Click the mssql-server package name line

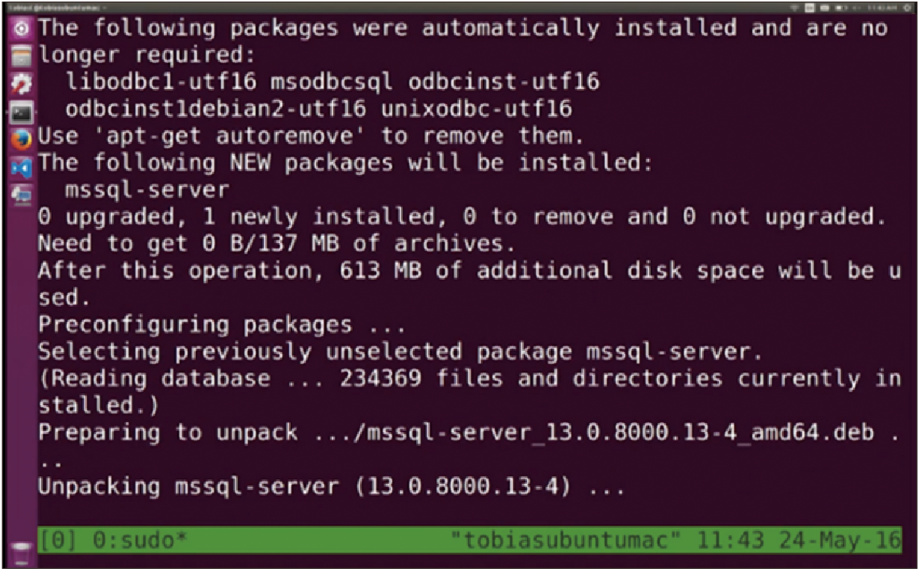click(147, 190)
